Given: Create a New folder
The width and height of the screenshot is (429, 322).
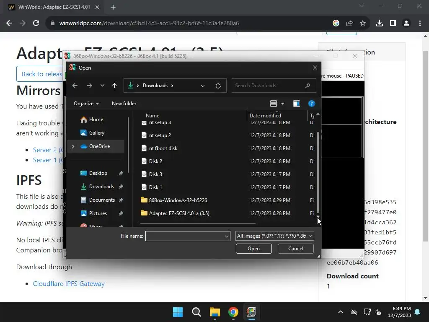Looking at the screenshot, I should 124,104.
